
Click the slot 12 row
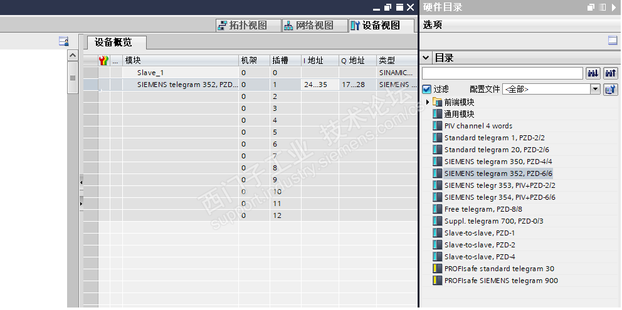(249, 215)
